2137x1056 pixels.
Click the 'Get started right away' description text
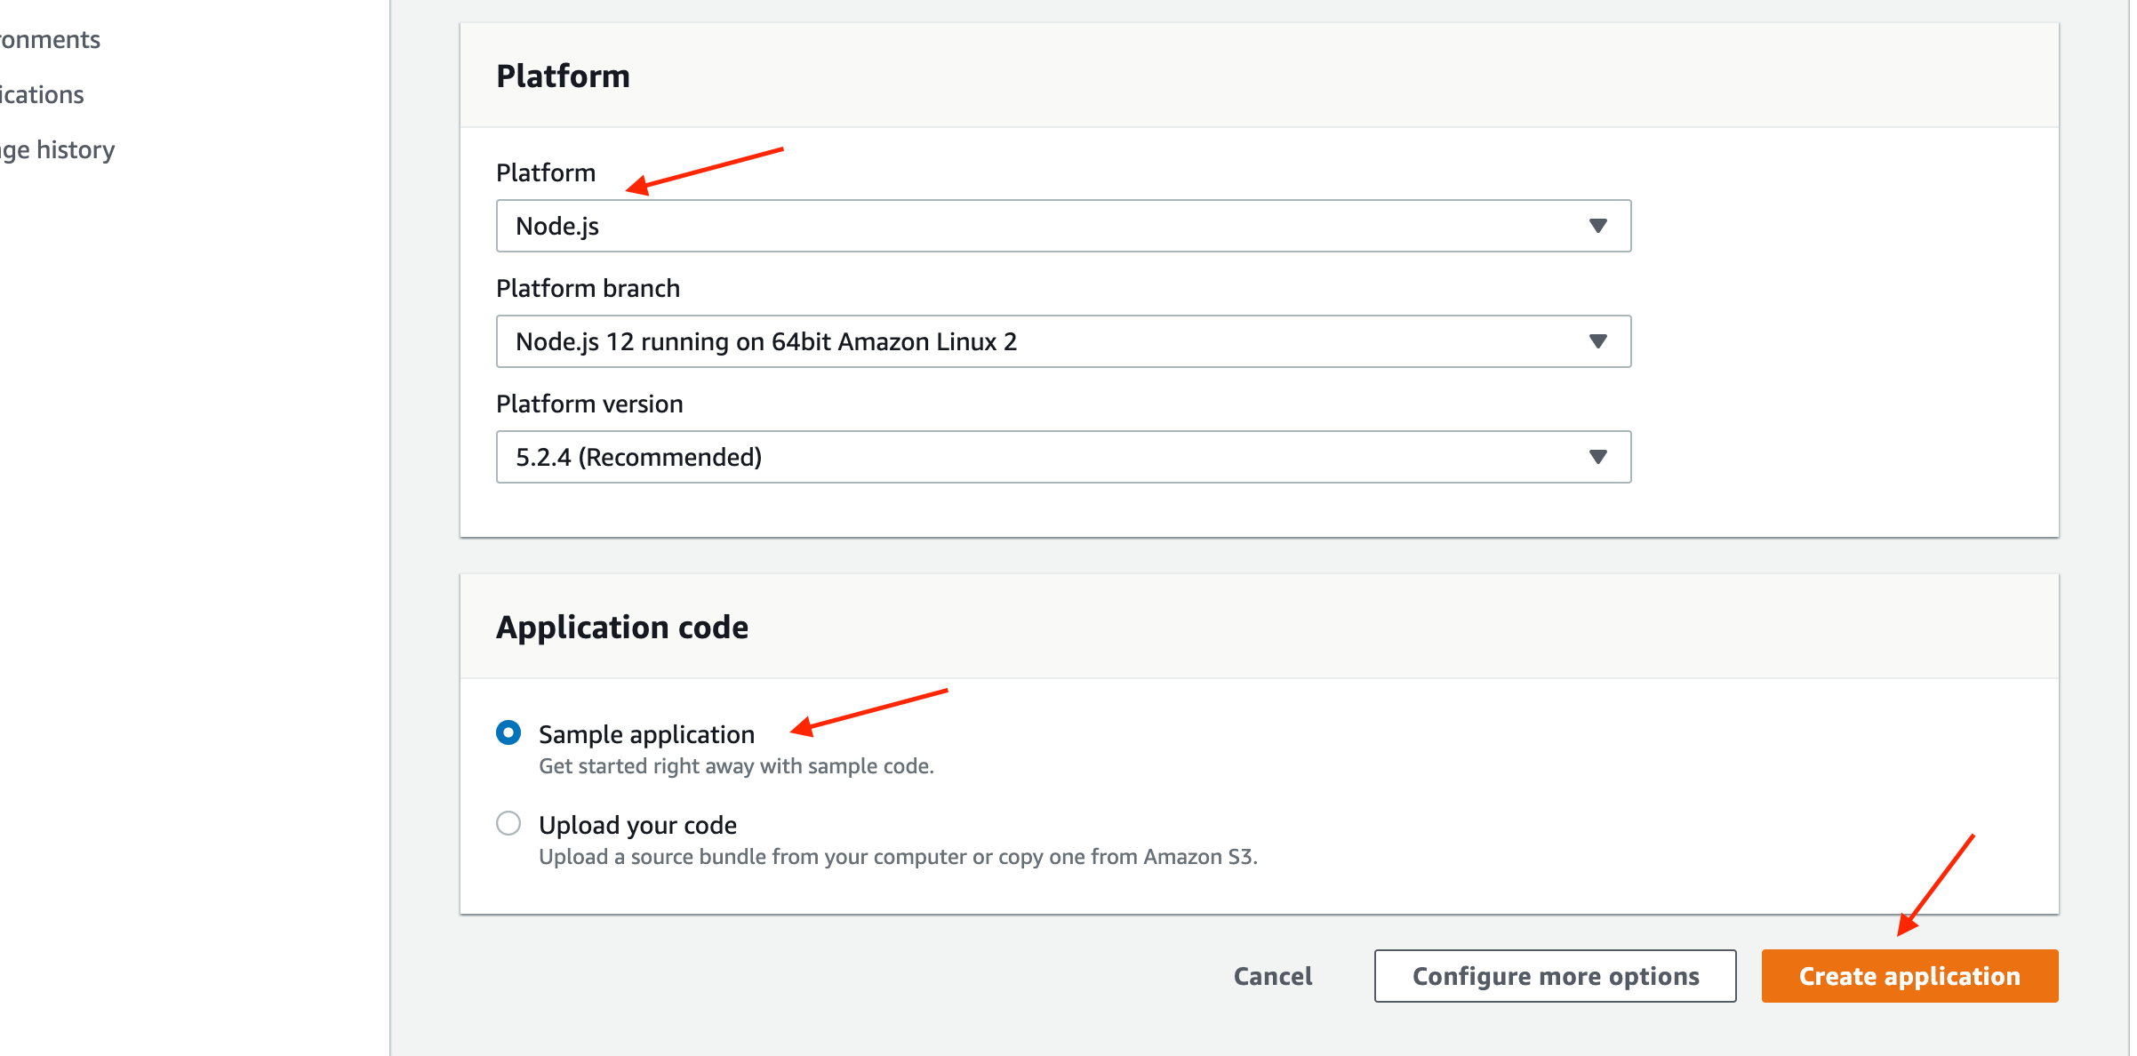pyautogui.click(x=736, y=766)
